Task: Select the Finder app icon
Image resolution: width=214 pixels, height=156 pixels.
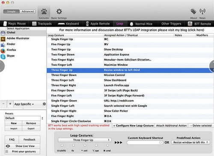Action: [x=3, y=45]
